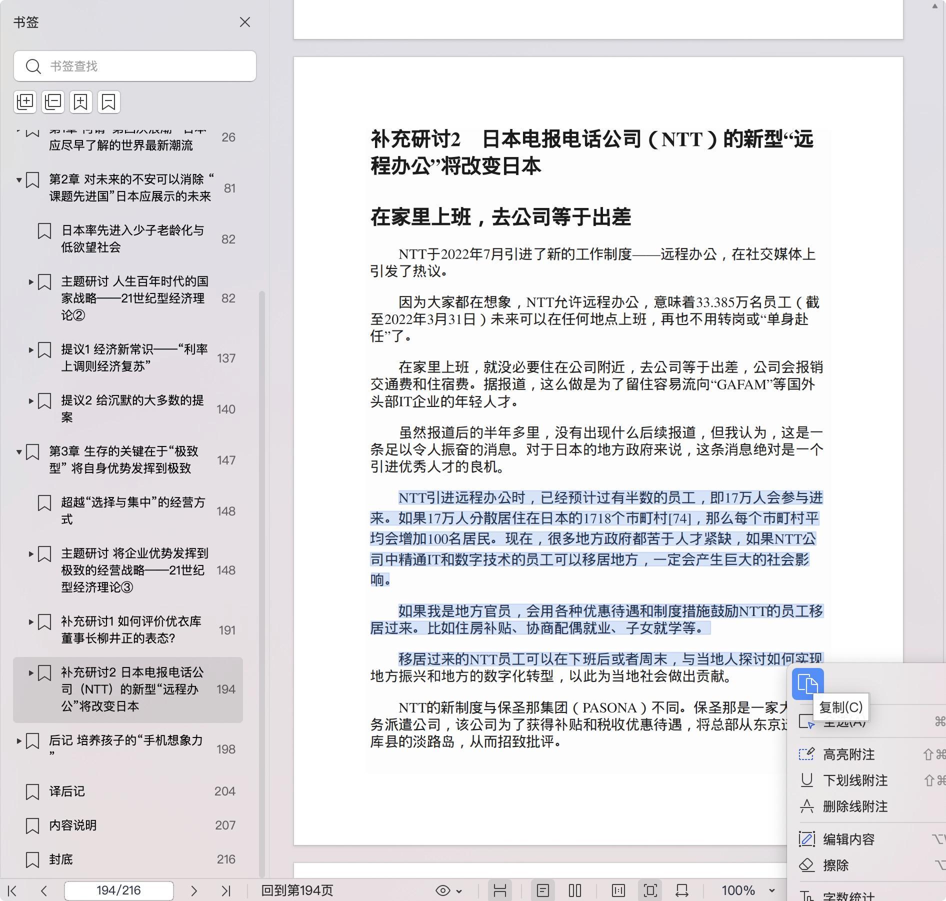Click the copy icon in context menu
The image size is (946, 901).
click(807, 683)
